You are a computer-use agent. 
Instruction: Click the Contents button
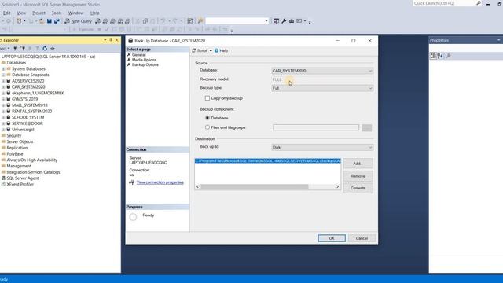[x=358, y=188]
